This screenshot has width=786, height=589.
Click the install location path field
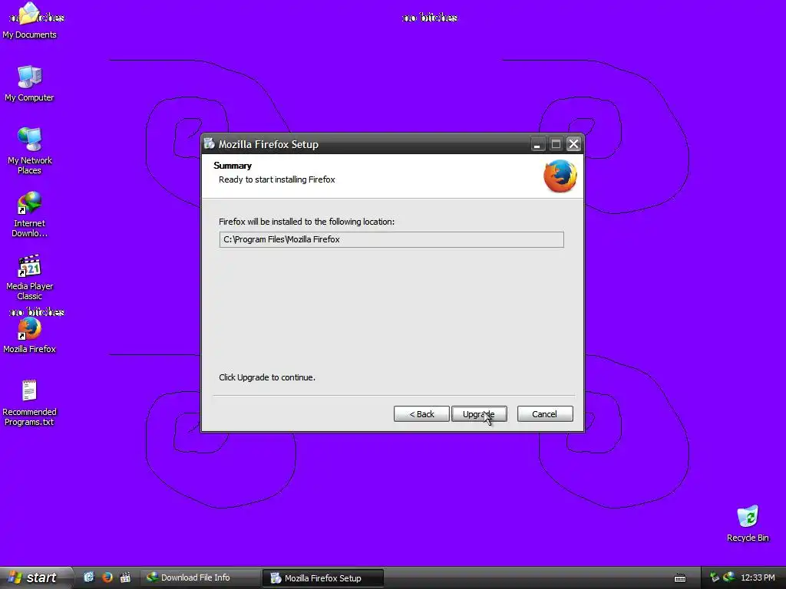pyautogui.click(x=391, y=239)
